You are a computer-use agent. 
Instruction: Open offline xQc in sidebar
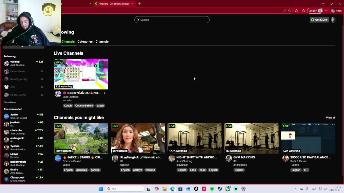click(24, 87)
